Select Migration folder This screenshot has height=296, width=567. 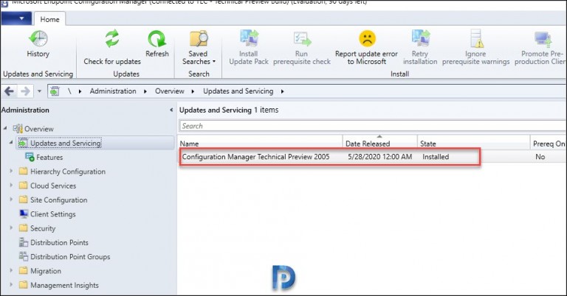46,271
